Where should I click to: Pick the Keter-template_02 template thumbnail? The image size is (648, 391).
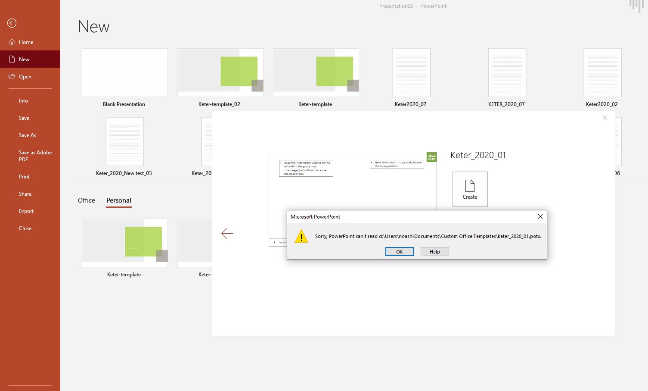[220, 72]
